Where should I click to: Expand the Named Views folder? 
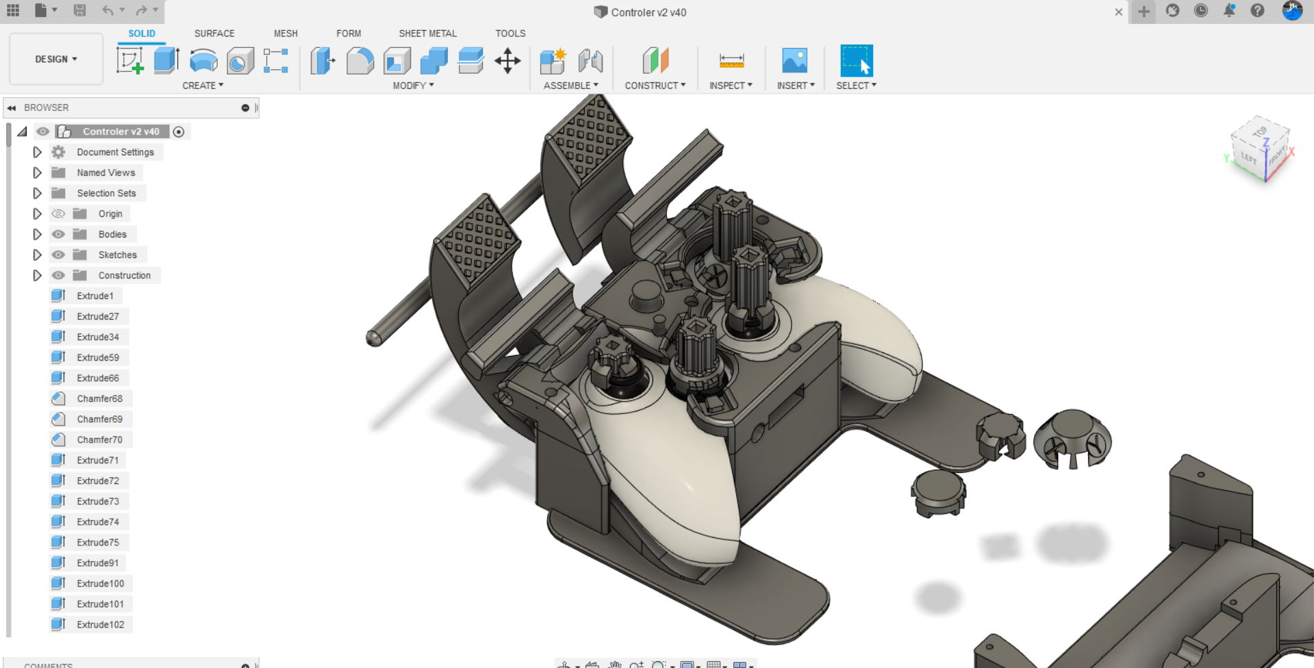click(x=37, y=172)
